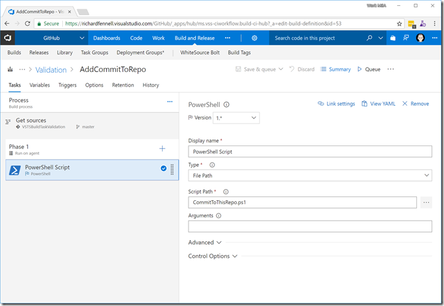
Task: Open far-right blue bar ellipsis menu
Action: 435,38
